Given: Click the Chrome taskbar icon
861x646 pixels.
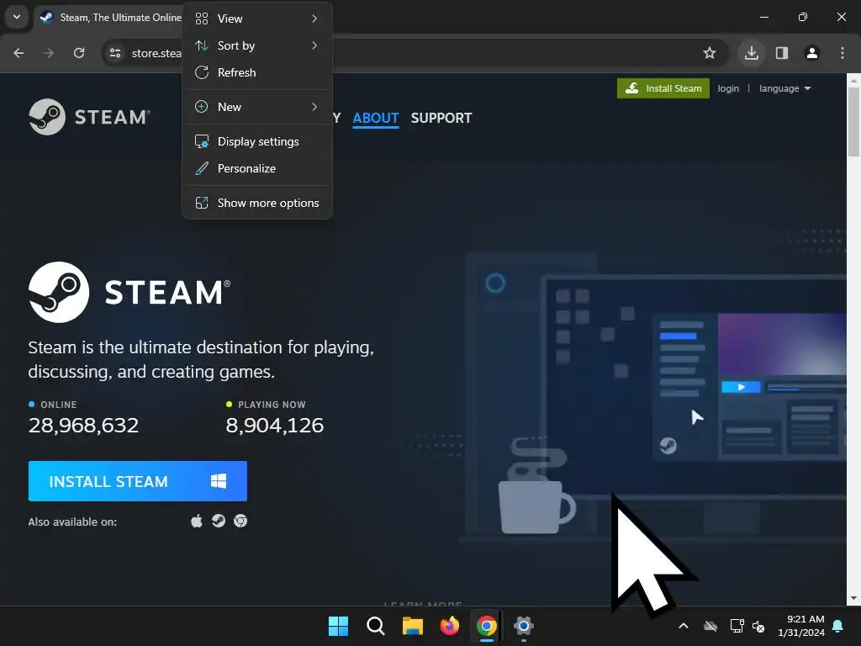Looking at the screenshot, I should (x=487, y=626).
